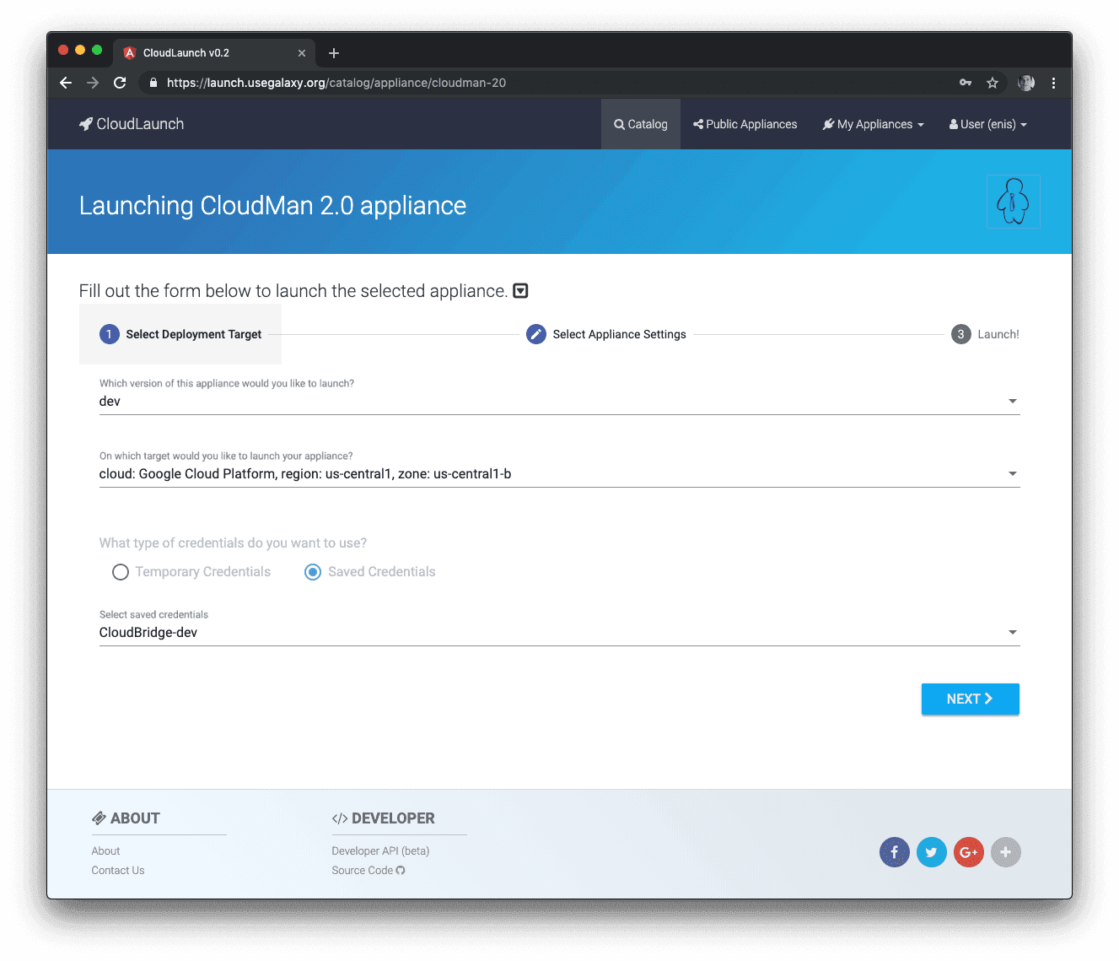Click the saved passwords key icon

(966, 83)
